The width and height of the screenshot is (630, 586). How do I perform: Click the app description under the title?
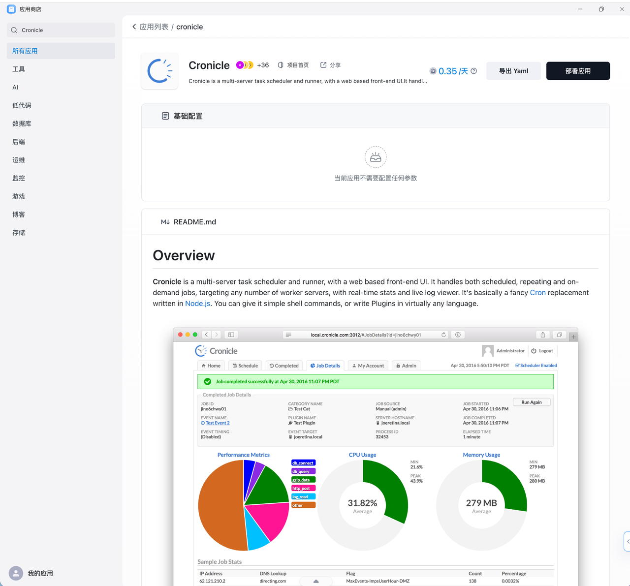(x=308, y=81)
